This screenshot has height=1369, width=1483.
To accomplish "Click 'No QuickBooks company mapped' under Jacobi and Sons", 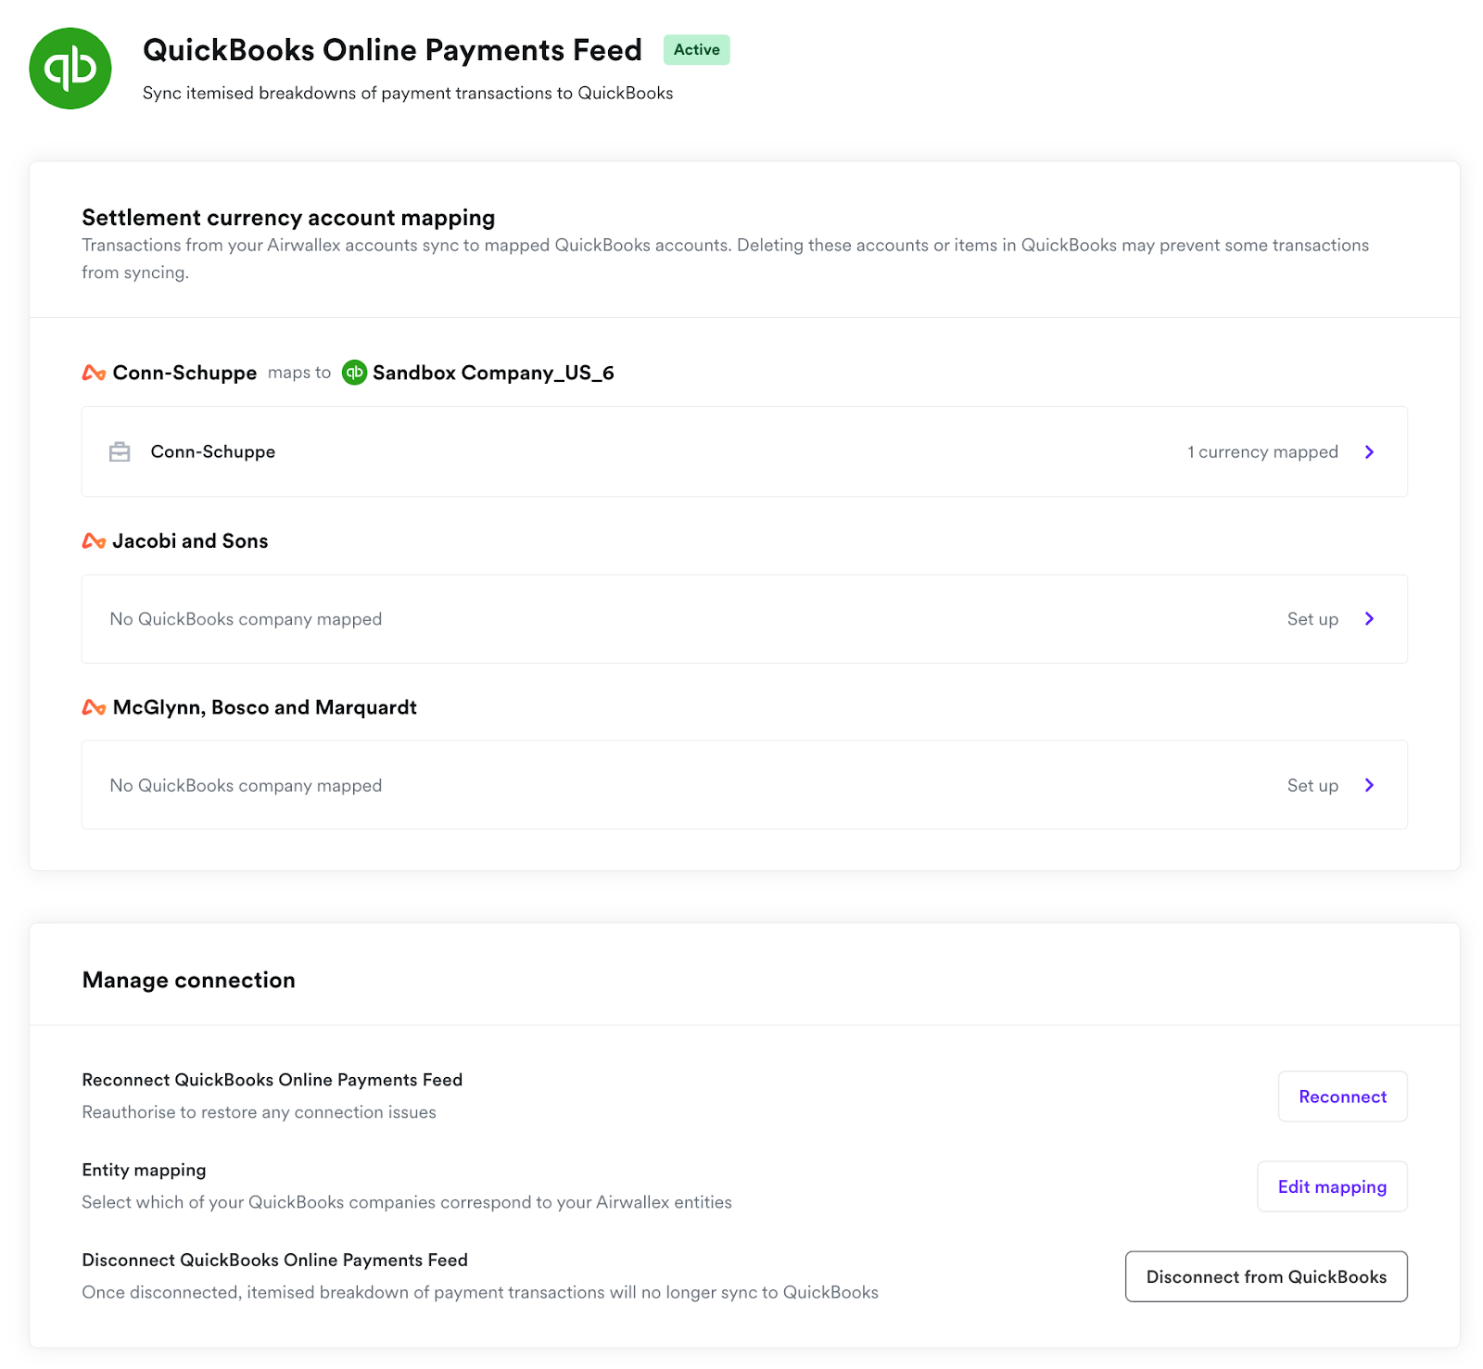I will pos(246,619).
